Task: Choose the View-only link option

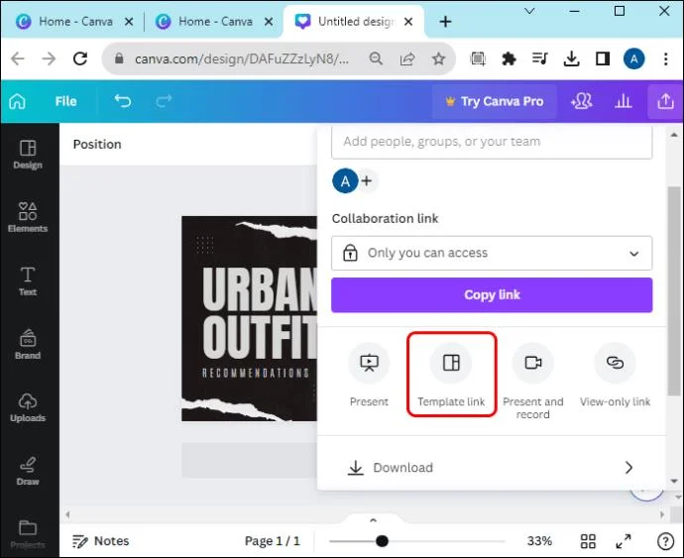Action: point(615,376)
